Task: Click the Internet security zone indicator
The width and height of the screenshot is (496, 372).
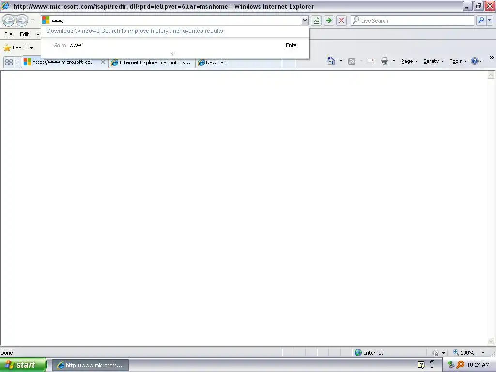Action: 369,353
